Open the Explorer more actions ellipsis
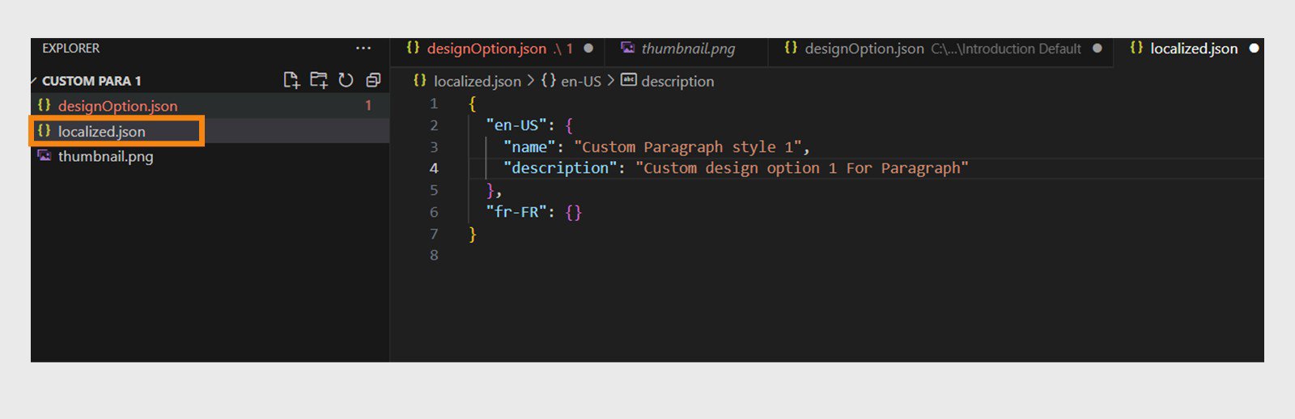The width and height of the screenshot is (1295, 419). coord(363,49)
